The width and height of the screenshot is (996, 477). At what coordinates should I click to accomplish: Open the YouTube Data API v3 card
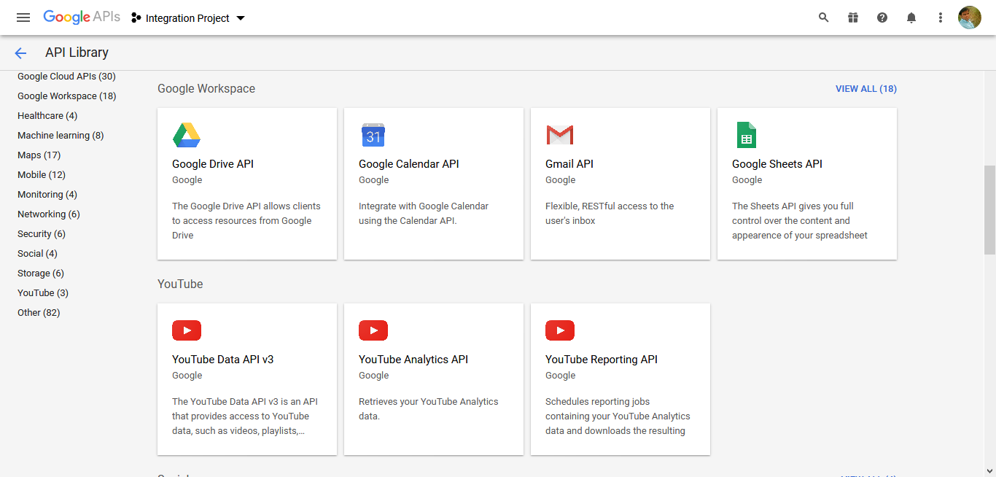(246, 379)
